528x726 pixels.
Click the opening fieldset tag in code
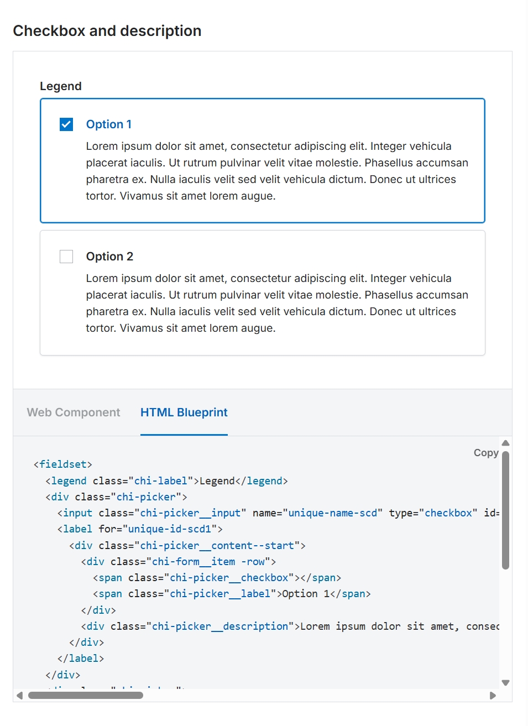[x=62, y=464]
